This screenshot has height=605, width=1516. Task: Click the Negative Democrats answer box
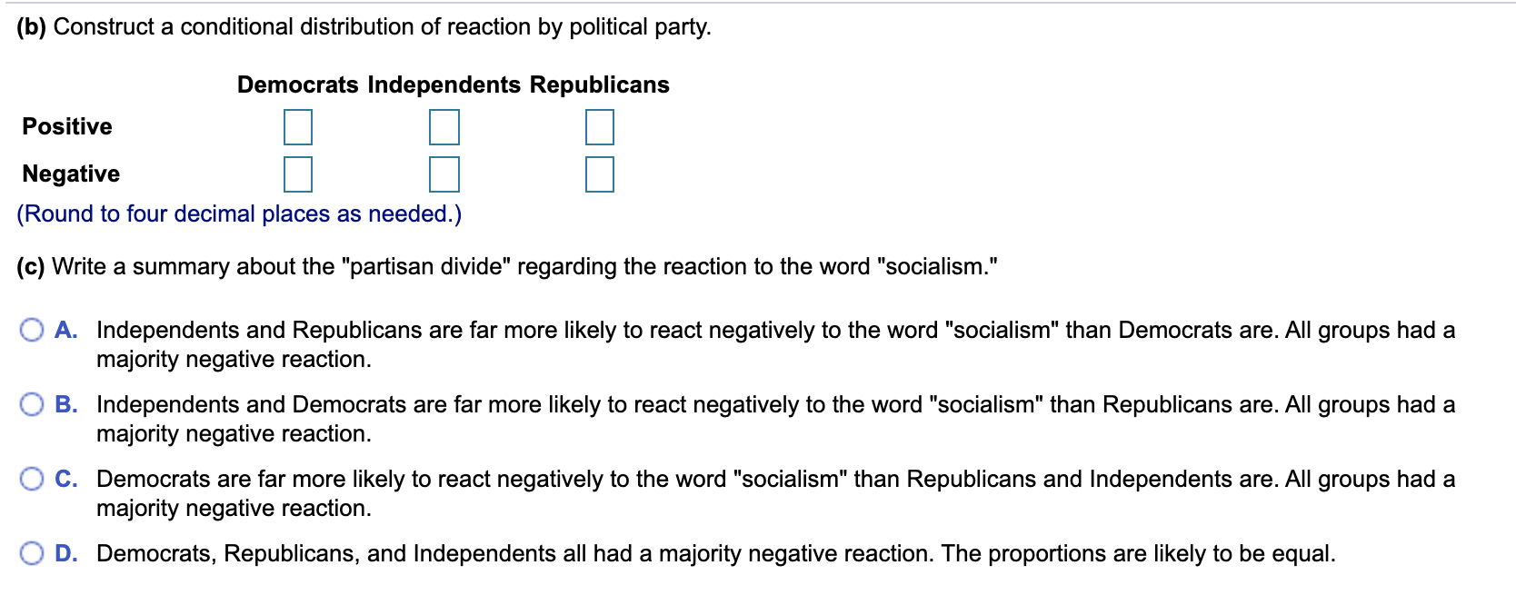pos(297,175)
